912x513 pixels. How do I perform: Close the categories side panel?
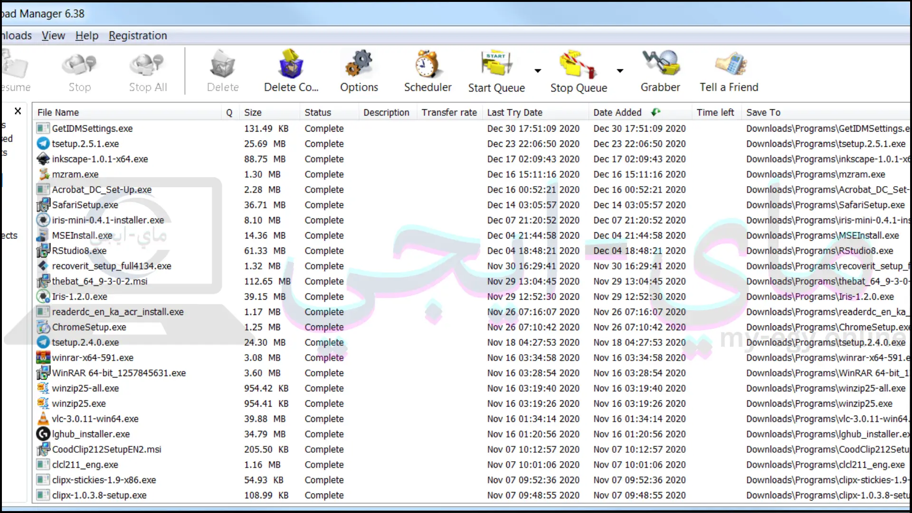pyautogui.click(x=18, y=111)
